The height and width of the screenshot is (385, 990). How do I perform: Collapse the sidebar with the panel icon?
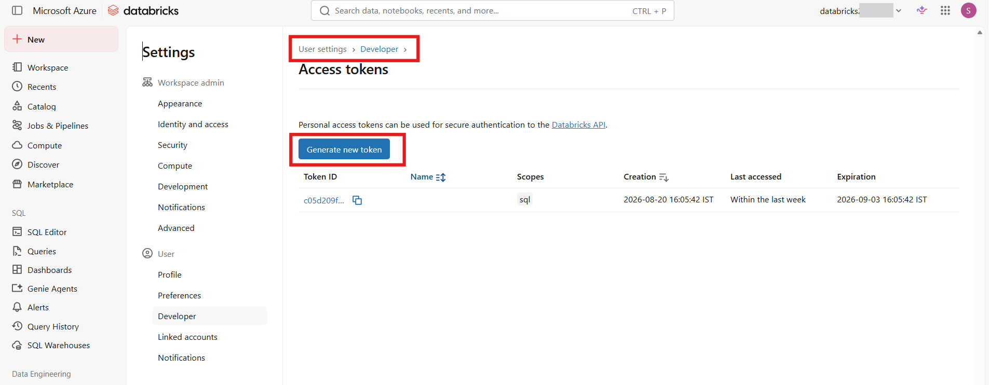(17, 10)
